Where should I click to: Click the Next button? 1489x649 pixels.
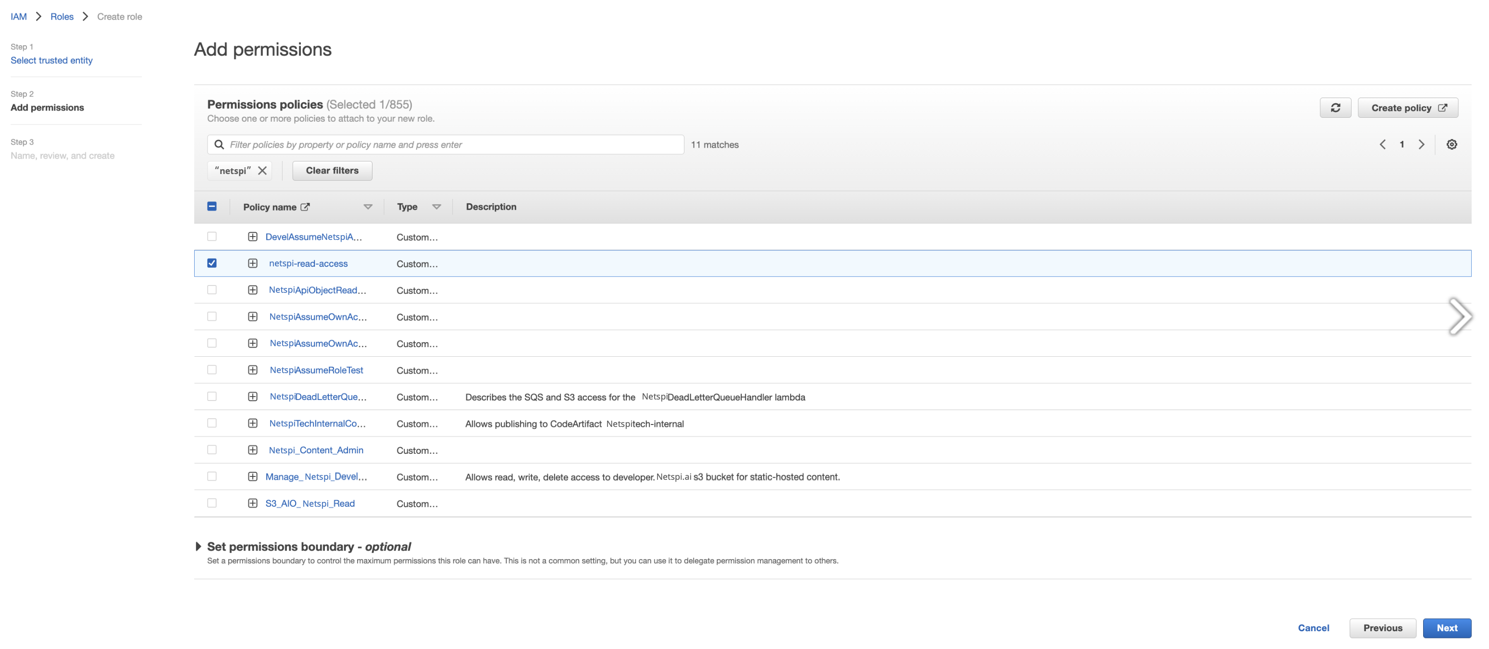coord(1446,628)
